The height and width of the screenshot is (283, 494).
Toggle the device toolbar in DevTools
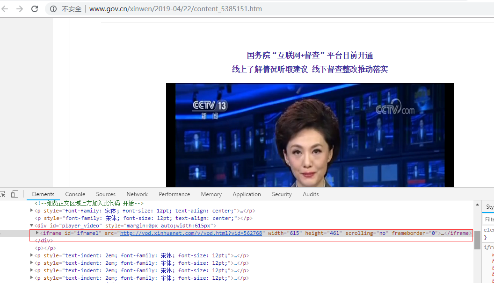coord(15,194)
